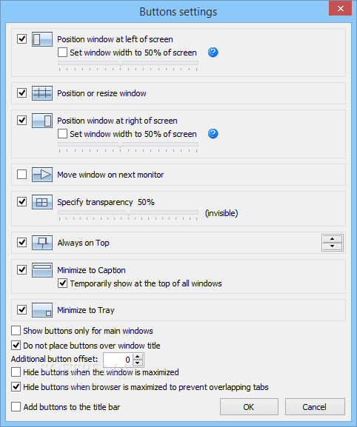
Task: Open help for right window width option
Action: point(213,134)
